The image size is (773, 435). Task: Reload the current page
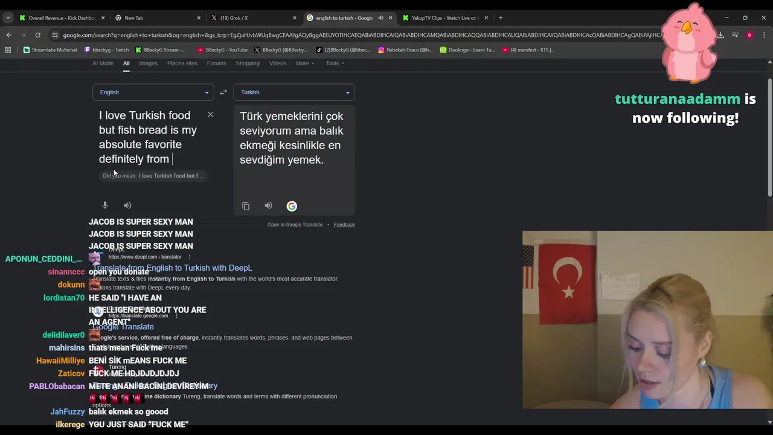click(38, 35)
